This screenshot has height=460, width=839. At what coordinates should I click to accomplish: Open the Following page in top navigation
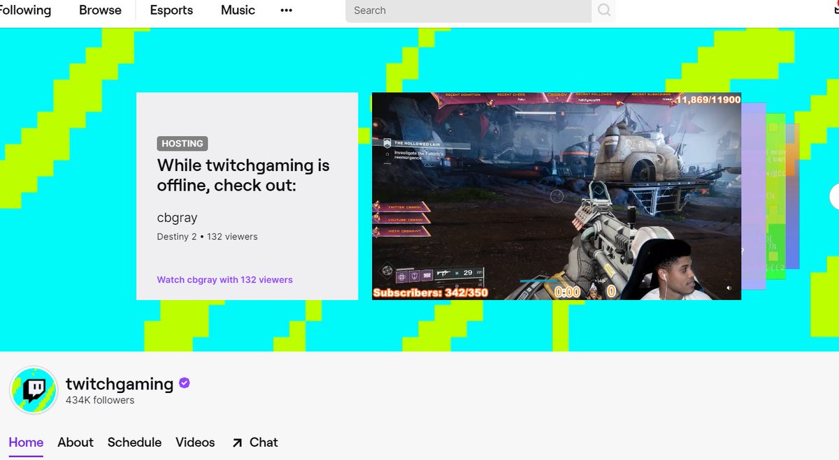coord(25,10)
